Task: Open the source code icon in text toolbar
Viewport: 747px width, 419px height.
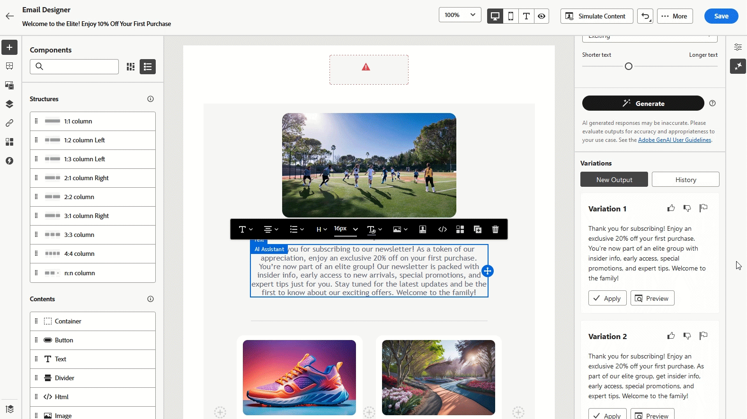Action: coord(443,229)
